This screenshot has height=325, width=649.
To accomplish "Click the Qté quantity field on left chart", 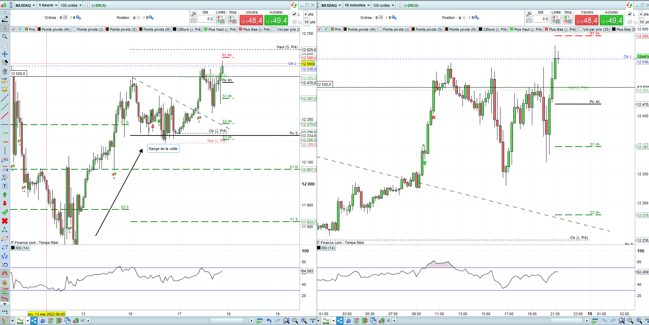I will pyautogui.click(x=206, y=19).
